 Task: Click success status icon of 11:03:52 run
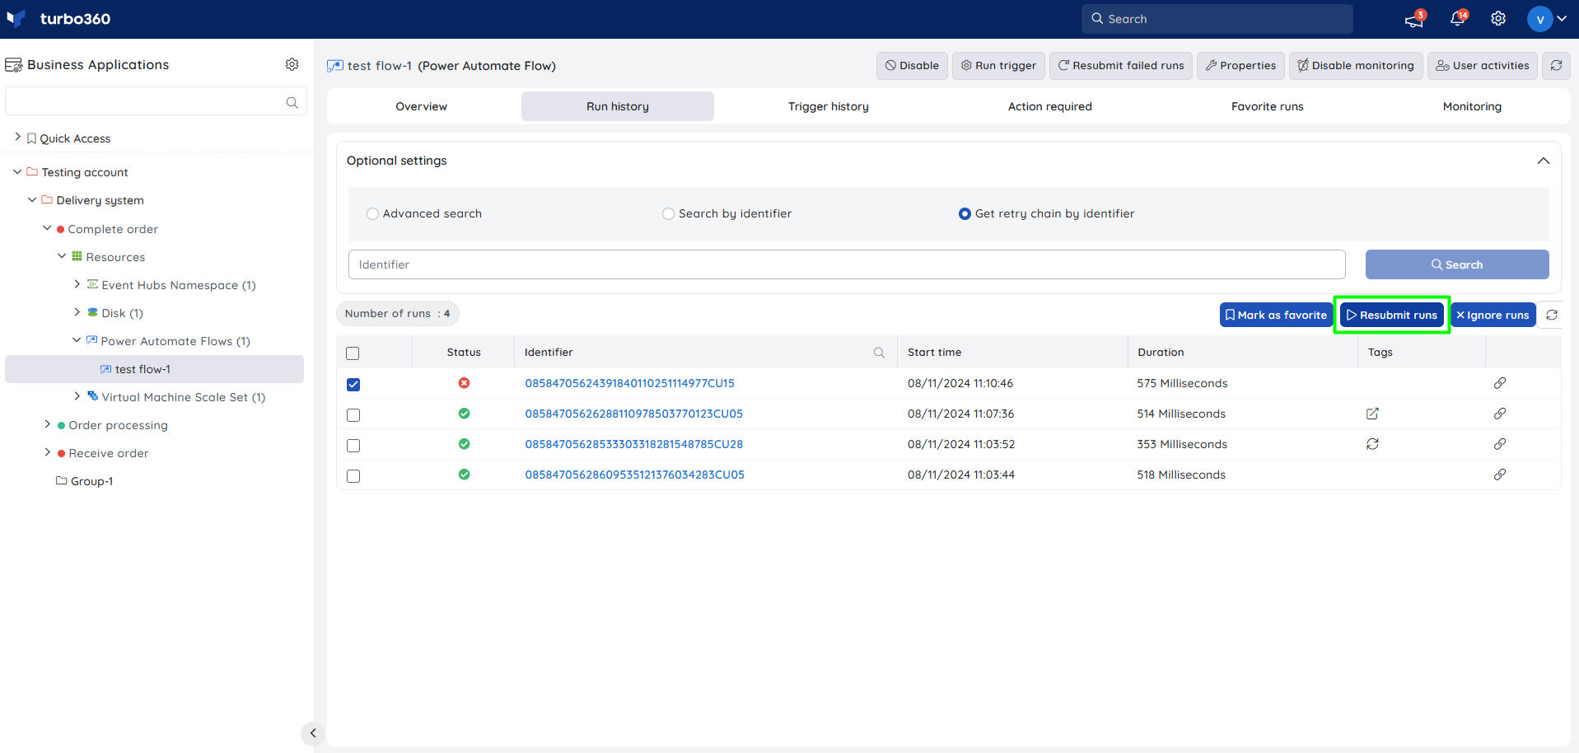(x=465, y=444)
